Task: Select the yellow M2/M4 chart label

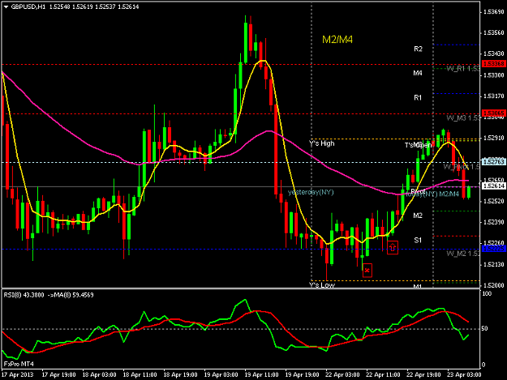Action: 337,40
